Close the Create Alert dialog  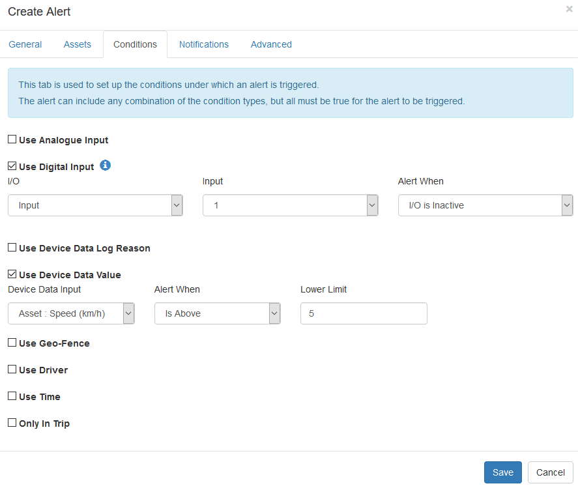click(x=570, y=9)
